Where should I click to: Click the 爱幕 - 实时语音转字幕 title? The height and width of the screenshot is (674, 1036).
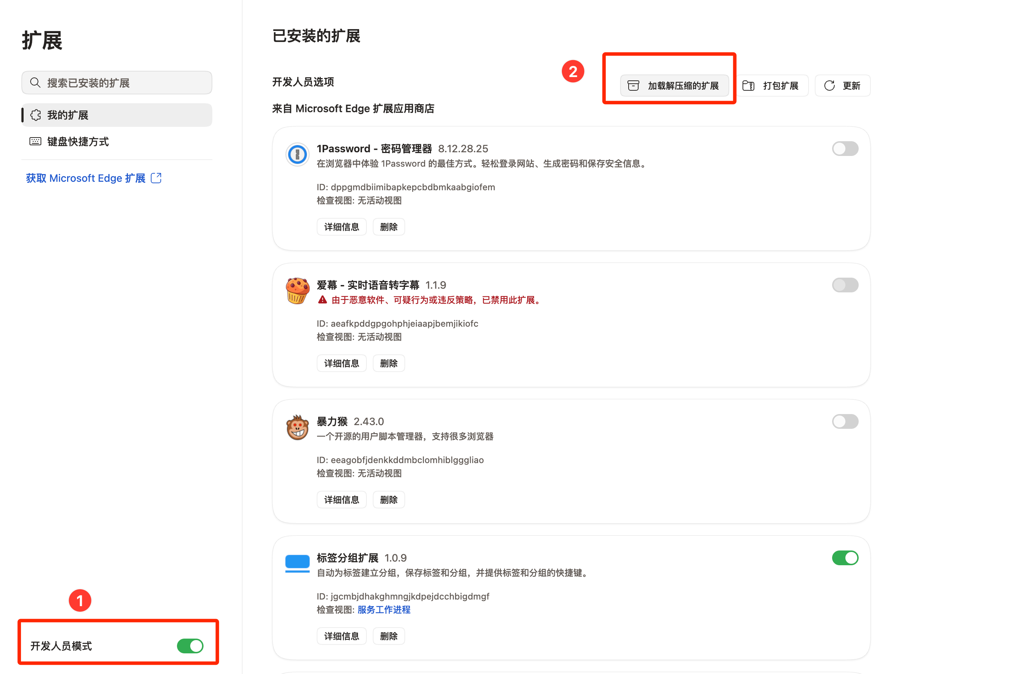[368, 285]
